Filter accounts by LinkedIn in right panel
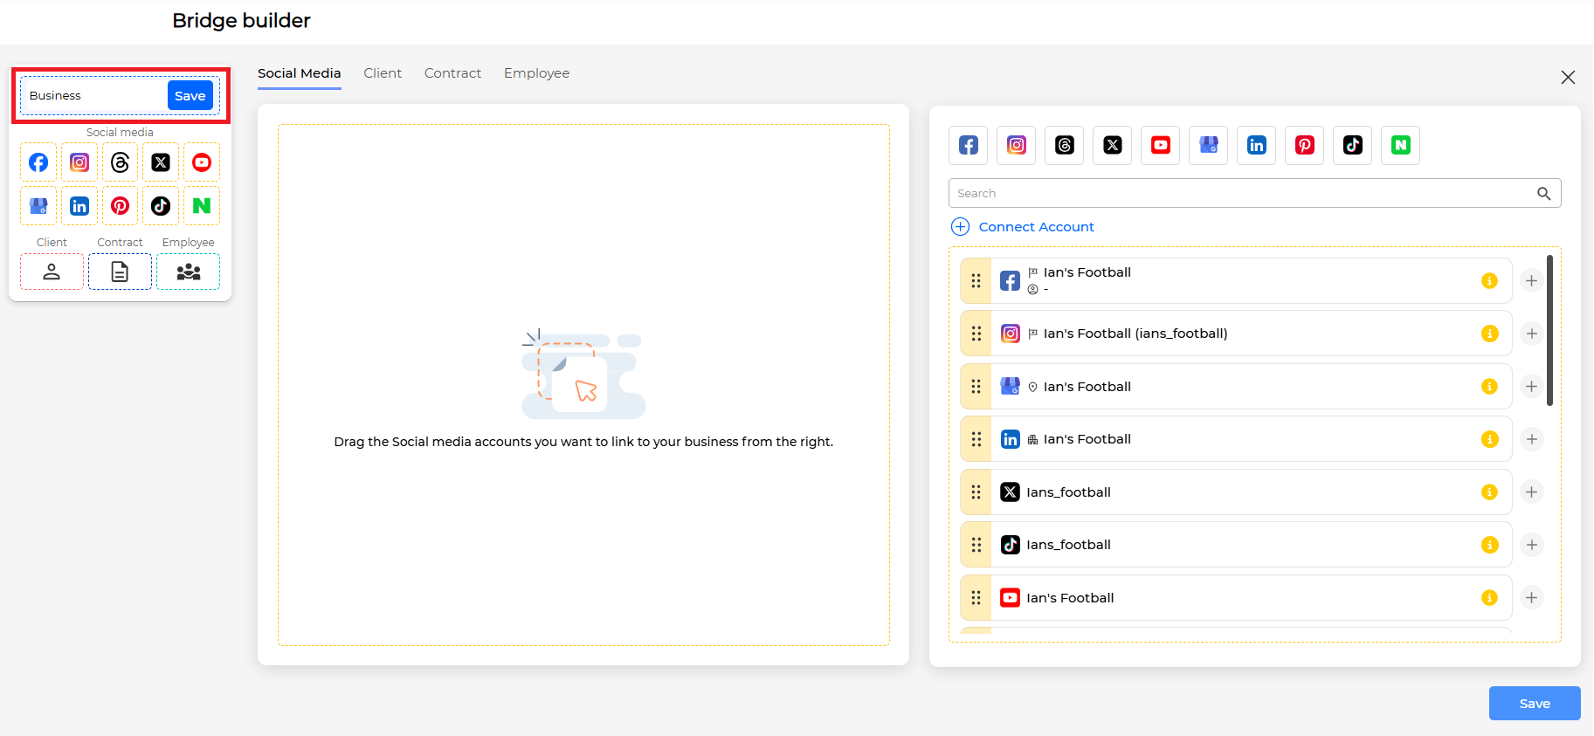 pos(1257,145)
